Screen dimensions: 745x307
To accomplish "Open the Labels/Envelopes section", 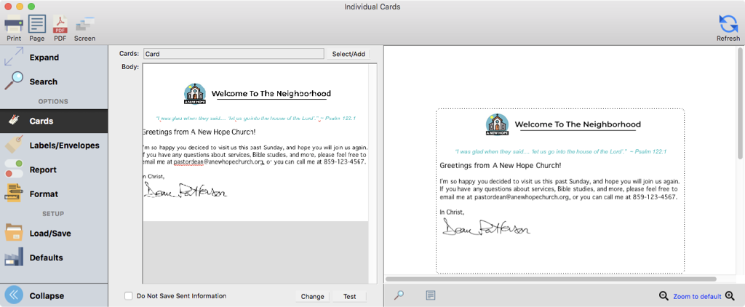I will [x=64, y=145].
